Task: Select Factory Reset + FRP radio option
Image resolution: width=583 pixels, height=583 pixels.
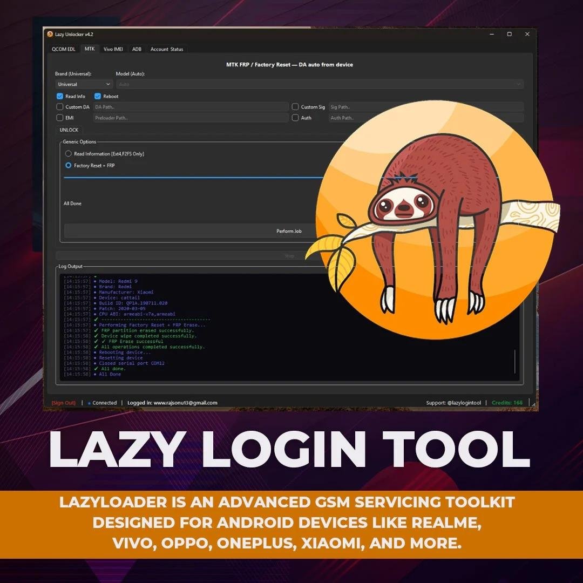Action: [69, 166]
